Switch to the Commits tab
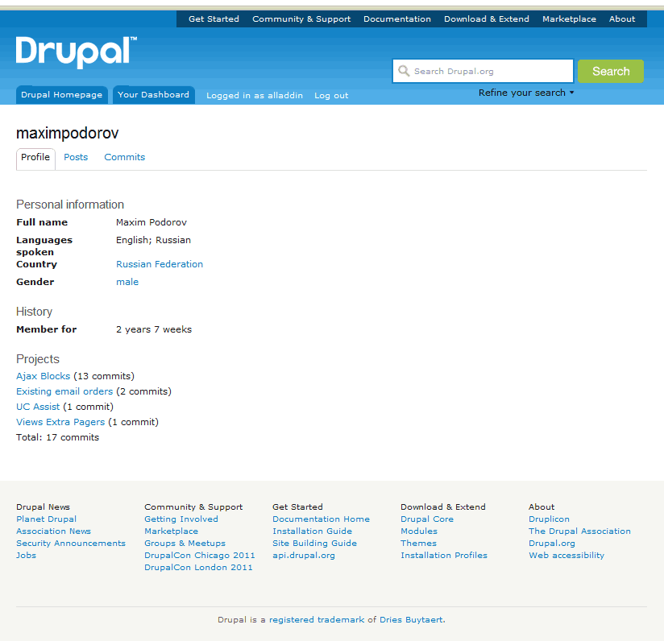664x641 pixels. point(124,157)
